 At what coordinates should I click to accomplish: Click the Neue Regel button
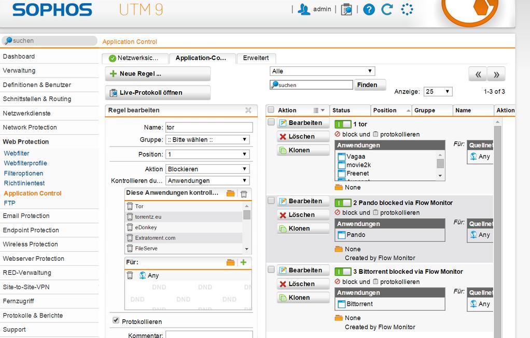click(158, 74)
